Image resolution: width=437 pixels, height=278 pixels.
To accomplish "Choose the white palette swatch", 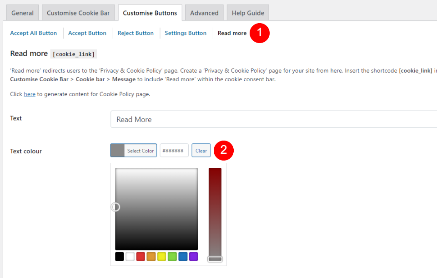I will click(130, 256).
